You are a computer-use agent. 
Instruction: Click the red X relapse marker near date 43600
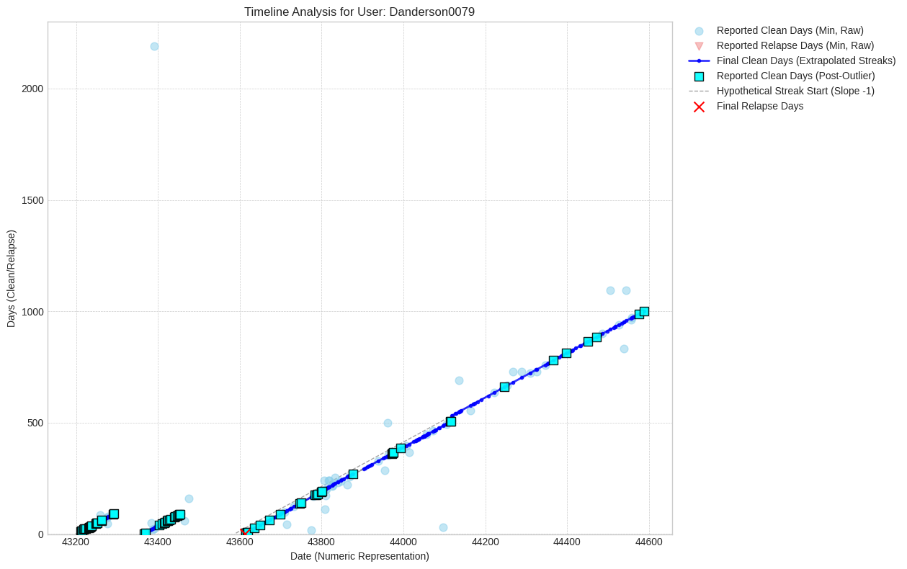[245, 532]
